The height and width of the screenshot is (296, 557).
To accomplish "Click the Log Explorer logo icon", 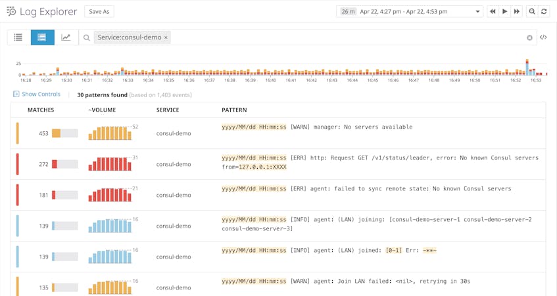I will point(11,11).
